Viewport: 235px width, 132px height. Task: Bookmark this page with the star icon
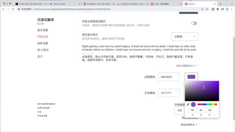(x=207, y=9)
